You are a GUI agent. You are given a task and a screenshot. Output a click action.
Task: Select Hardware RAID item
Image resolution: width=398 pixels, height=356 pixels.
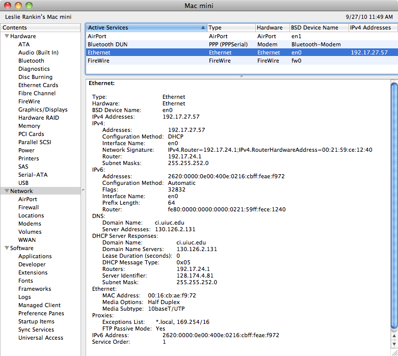point(39,118)
